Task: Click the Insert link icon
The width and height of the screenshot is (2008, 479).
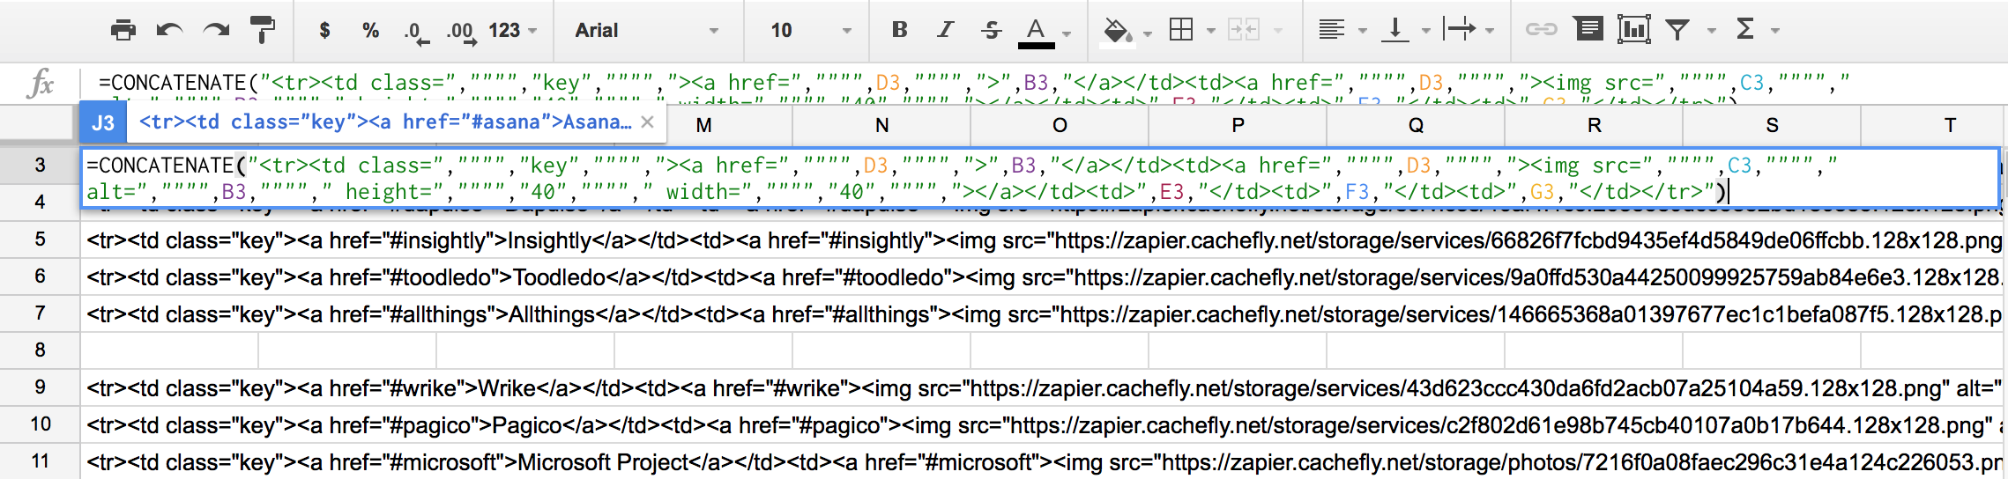Action: 1542,30
